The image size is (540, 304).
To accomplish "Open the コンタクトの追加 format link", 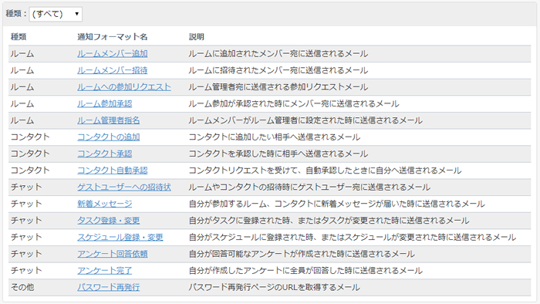I will click(x=109, y=137).
